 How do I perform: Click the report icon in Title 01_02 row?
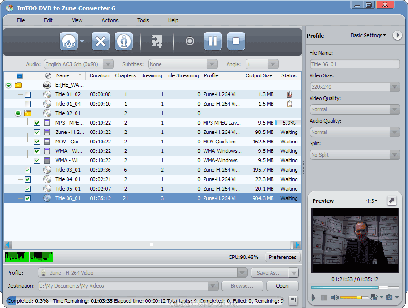click(x=289, y=94)
